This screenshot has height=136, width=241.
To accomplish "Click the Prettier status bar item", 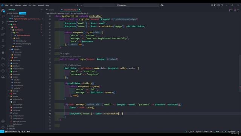I will coord(232,132).
